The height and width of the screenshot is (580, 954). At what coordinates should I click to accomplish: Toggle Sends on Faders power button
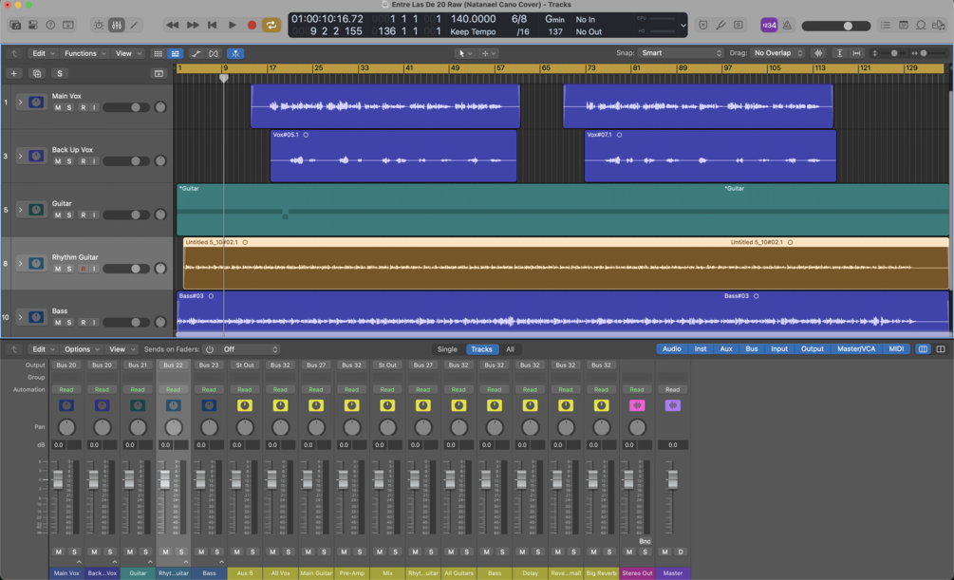click(x=209, y=349)
